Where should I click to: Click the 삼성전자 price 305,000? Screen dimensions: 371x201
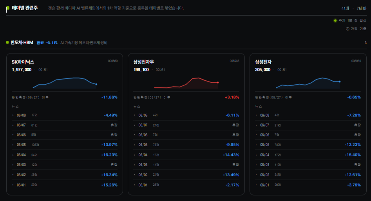pyautogui.click(x=262, y=70)
